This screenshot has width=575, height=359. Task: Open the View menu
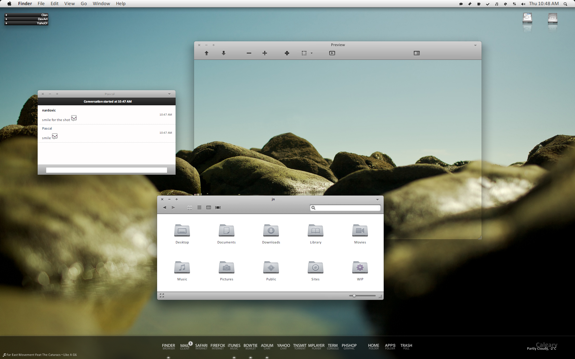[x=69, y=4]
